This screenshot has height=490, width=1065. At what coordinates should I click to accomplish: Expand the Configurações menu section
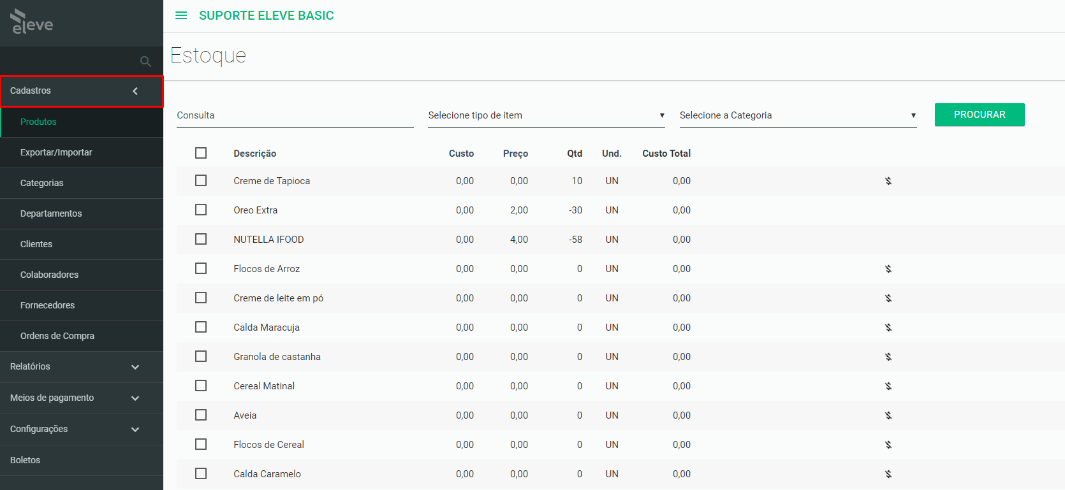82,429
